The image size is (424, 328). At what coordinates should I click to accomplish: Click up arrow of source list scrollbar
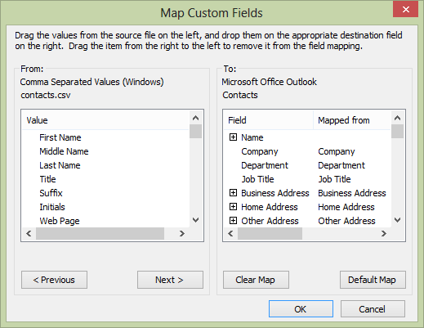pyautogui.click(x=195, y=118)
